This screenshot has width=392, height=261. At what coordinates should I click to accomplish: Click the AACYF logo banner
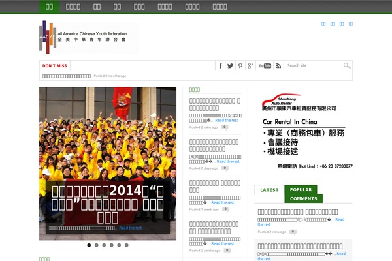tap(88, 37)
